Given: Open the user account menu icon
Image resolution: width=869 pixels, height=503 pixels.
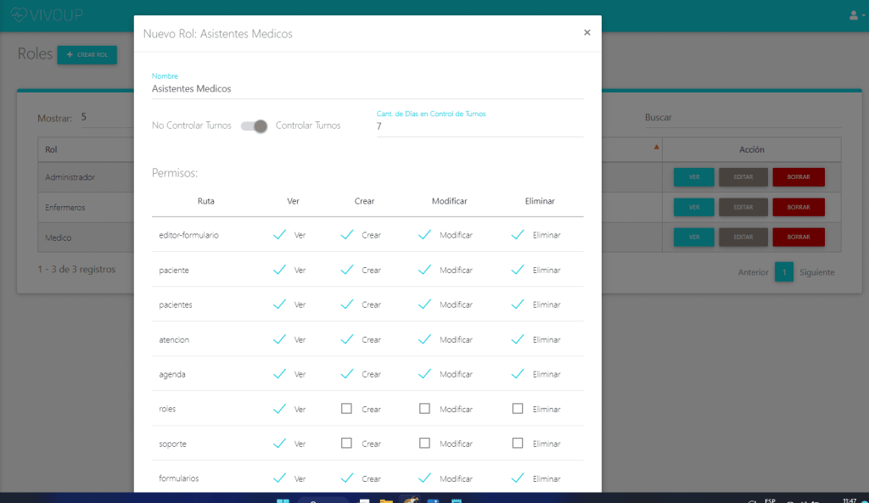Looking at the screenshot, I should 855,15.
